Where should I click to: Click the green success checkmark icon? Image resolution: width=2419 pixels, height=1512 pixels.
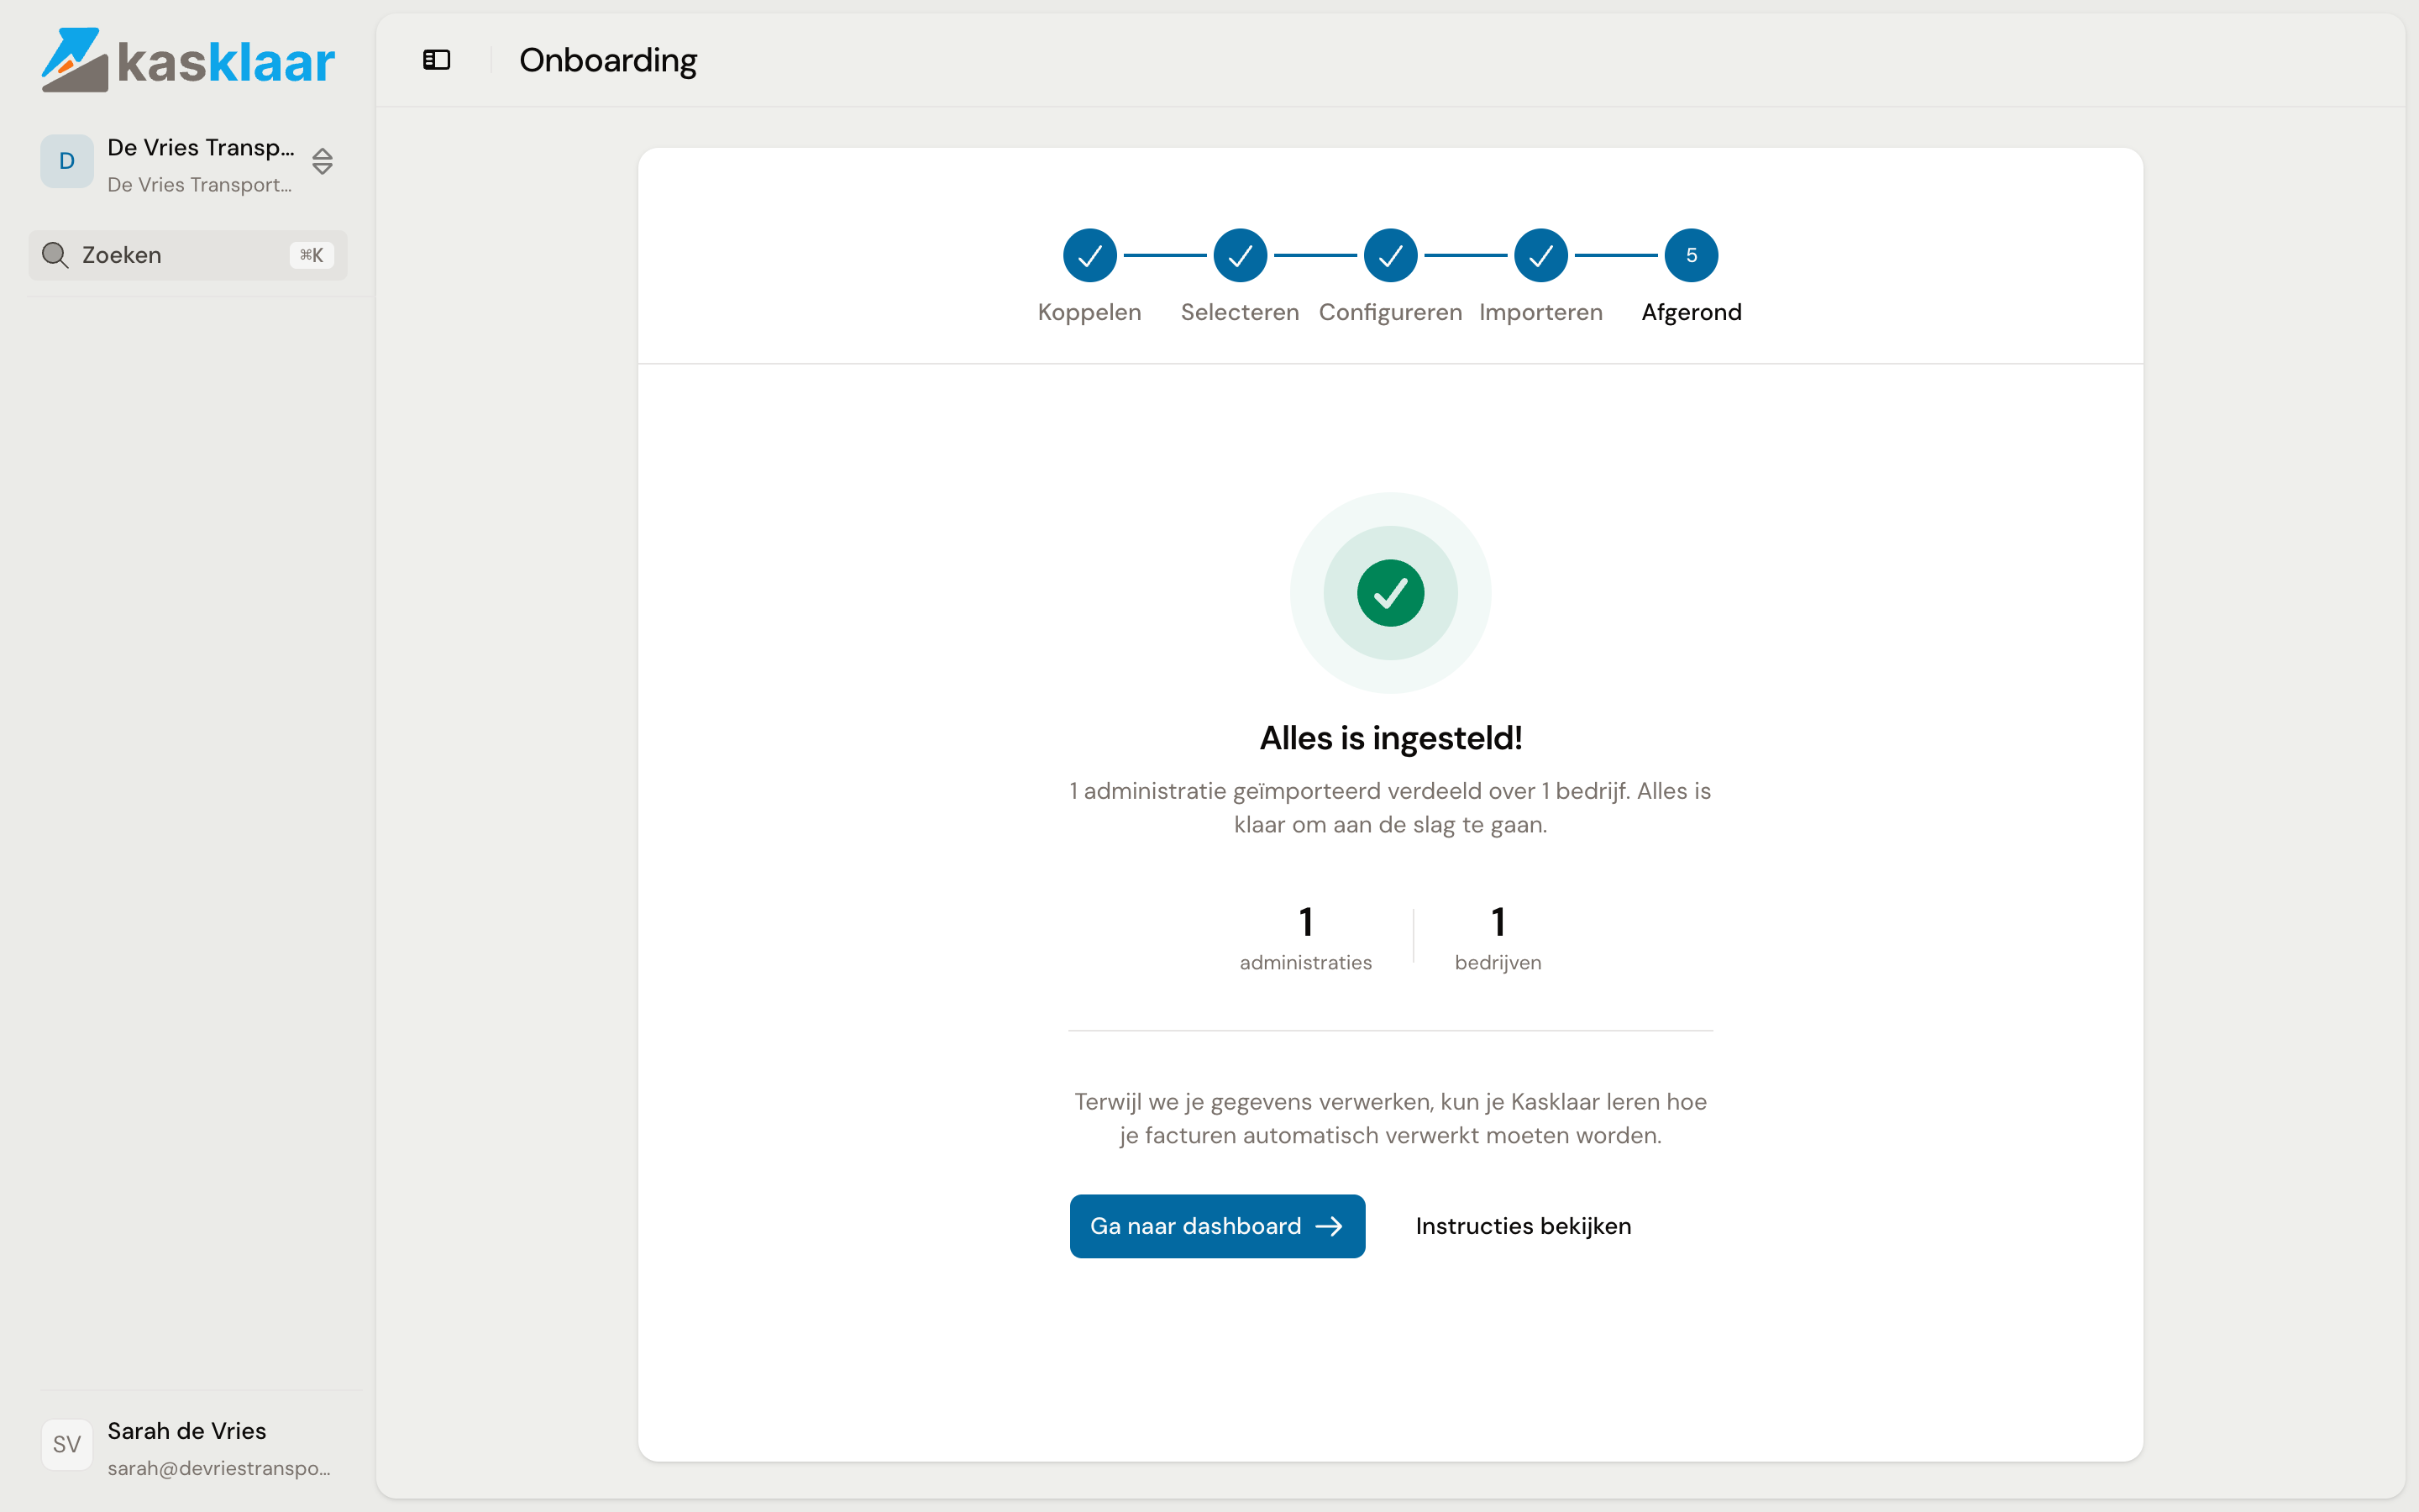(1390, 593)
